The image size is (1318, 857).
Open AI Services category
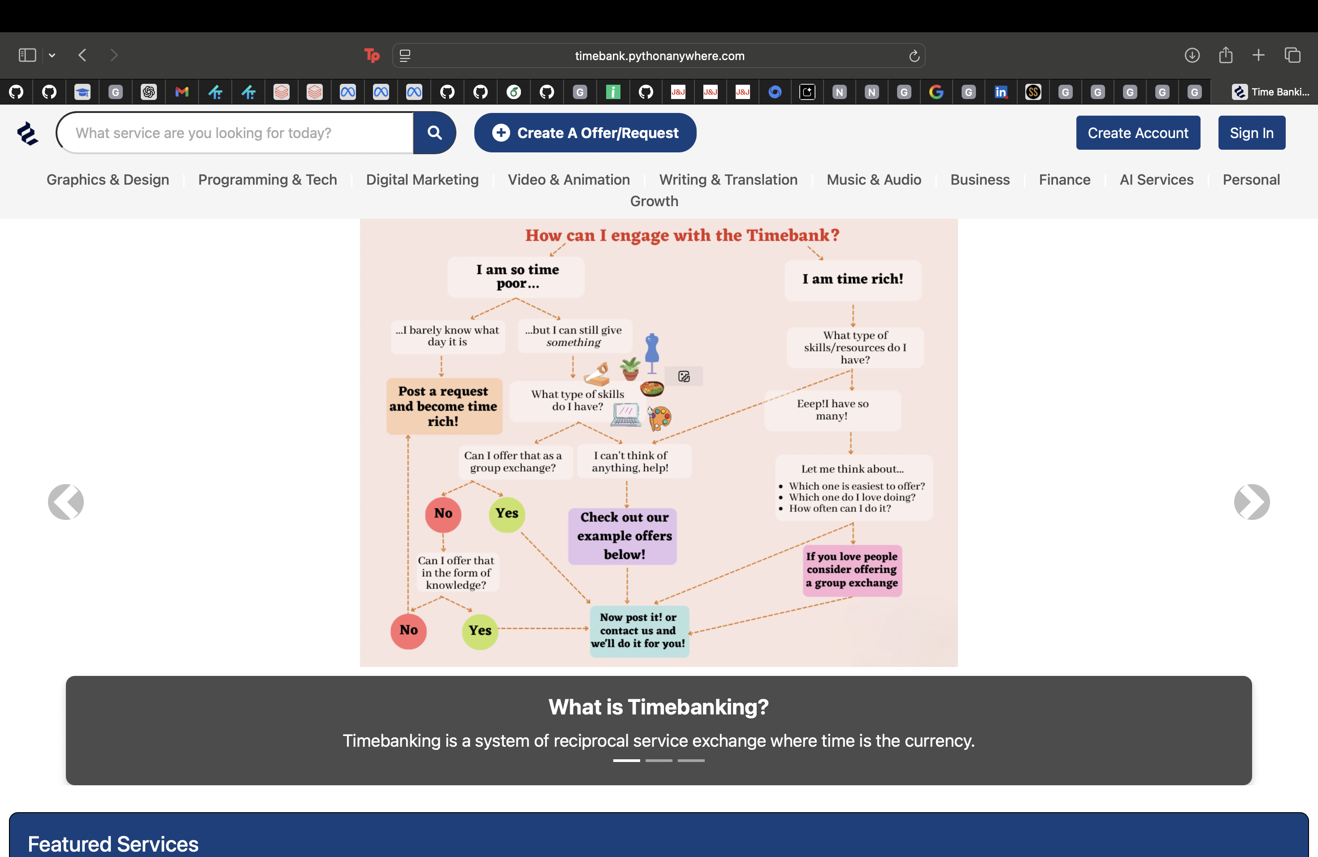point(1156,180)
